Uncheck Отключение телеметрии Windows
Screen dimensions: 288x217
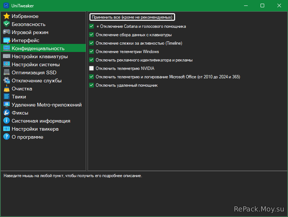(x=92, y=52)
